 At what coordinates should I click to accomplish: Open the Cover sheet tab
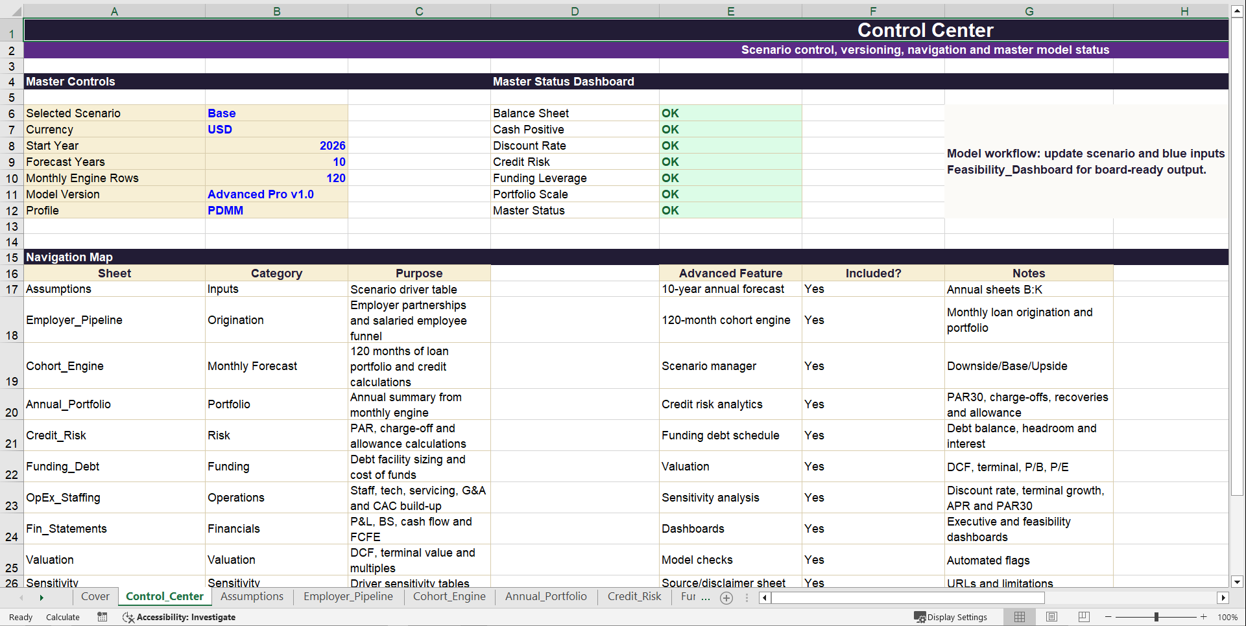point(95,596)
